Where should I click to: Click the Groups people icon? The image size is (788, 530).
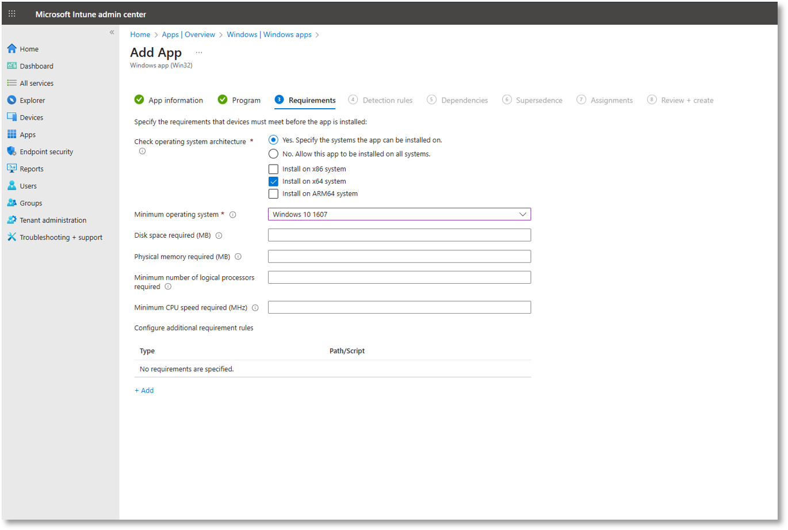click(x=12, y=203)
